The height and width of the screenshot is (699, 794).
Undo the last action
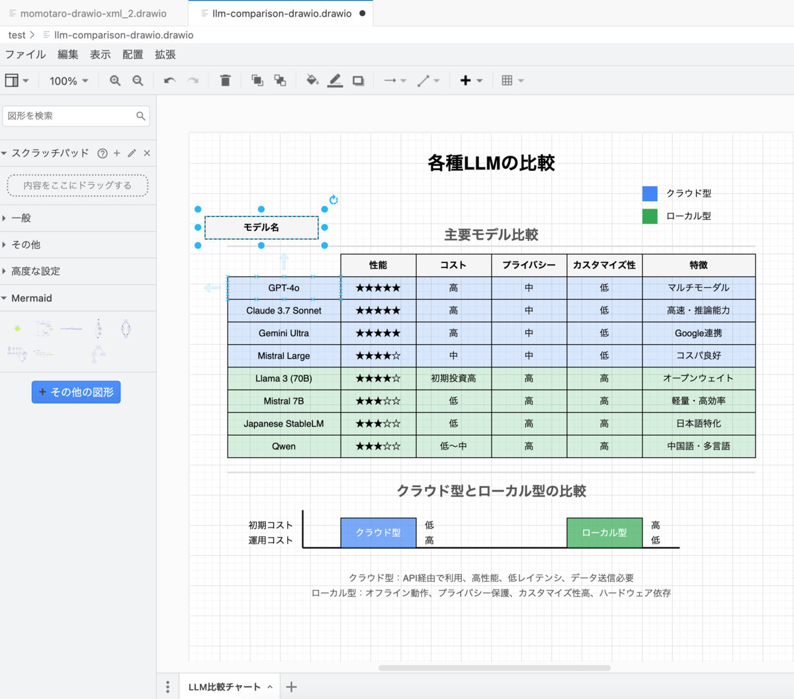click(x=169, y=81)
